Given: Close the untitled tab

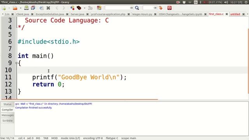Looking at the screenshot, I should pyautogui.click(x=244, y=14).
